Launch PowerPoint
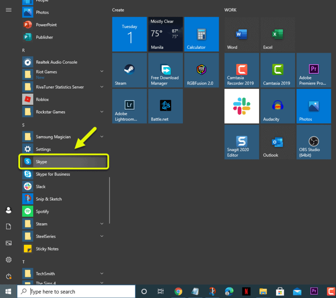This screenshot has height=298, width=336. coord(64,25)
